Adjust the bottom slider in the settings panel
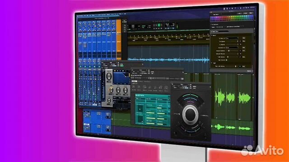The height and width of the screenshot is (162, 289). [232, 66]
